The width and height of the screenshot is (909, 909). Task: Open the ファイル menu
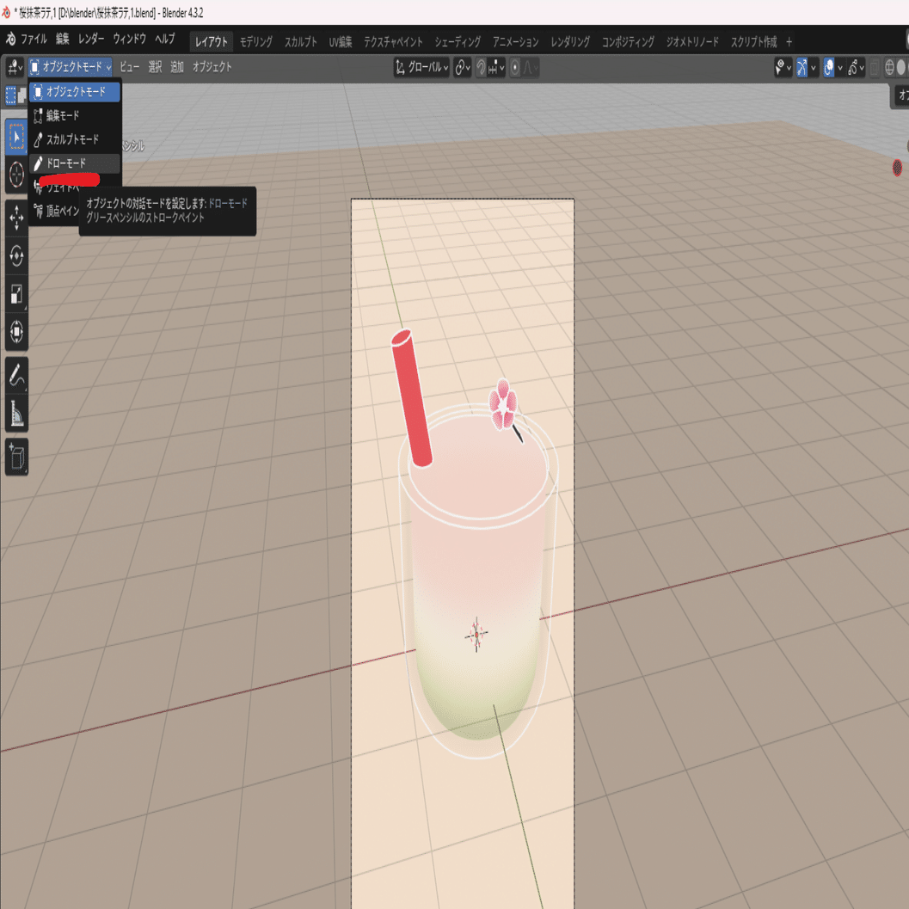[34, 39]
